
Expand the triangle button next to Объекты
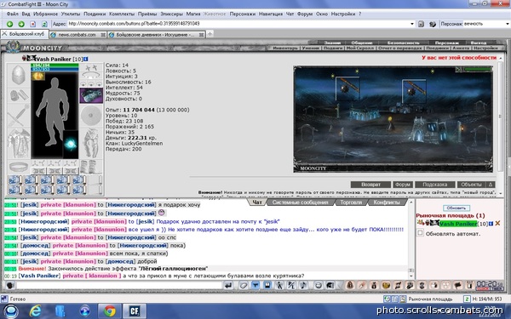coord(491,185)
